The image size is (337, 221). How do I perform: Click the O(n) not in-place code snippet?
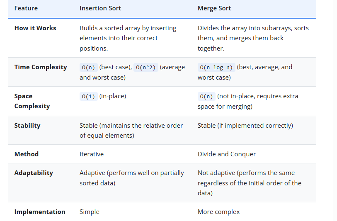(x=206, y=97)
